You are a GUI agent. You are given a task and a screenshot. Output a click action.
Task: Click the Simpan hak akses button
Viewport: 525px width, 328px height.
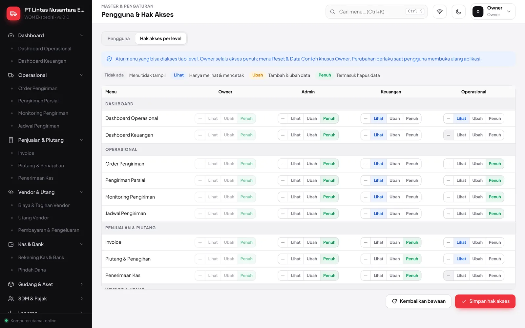point(485,301)
